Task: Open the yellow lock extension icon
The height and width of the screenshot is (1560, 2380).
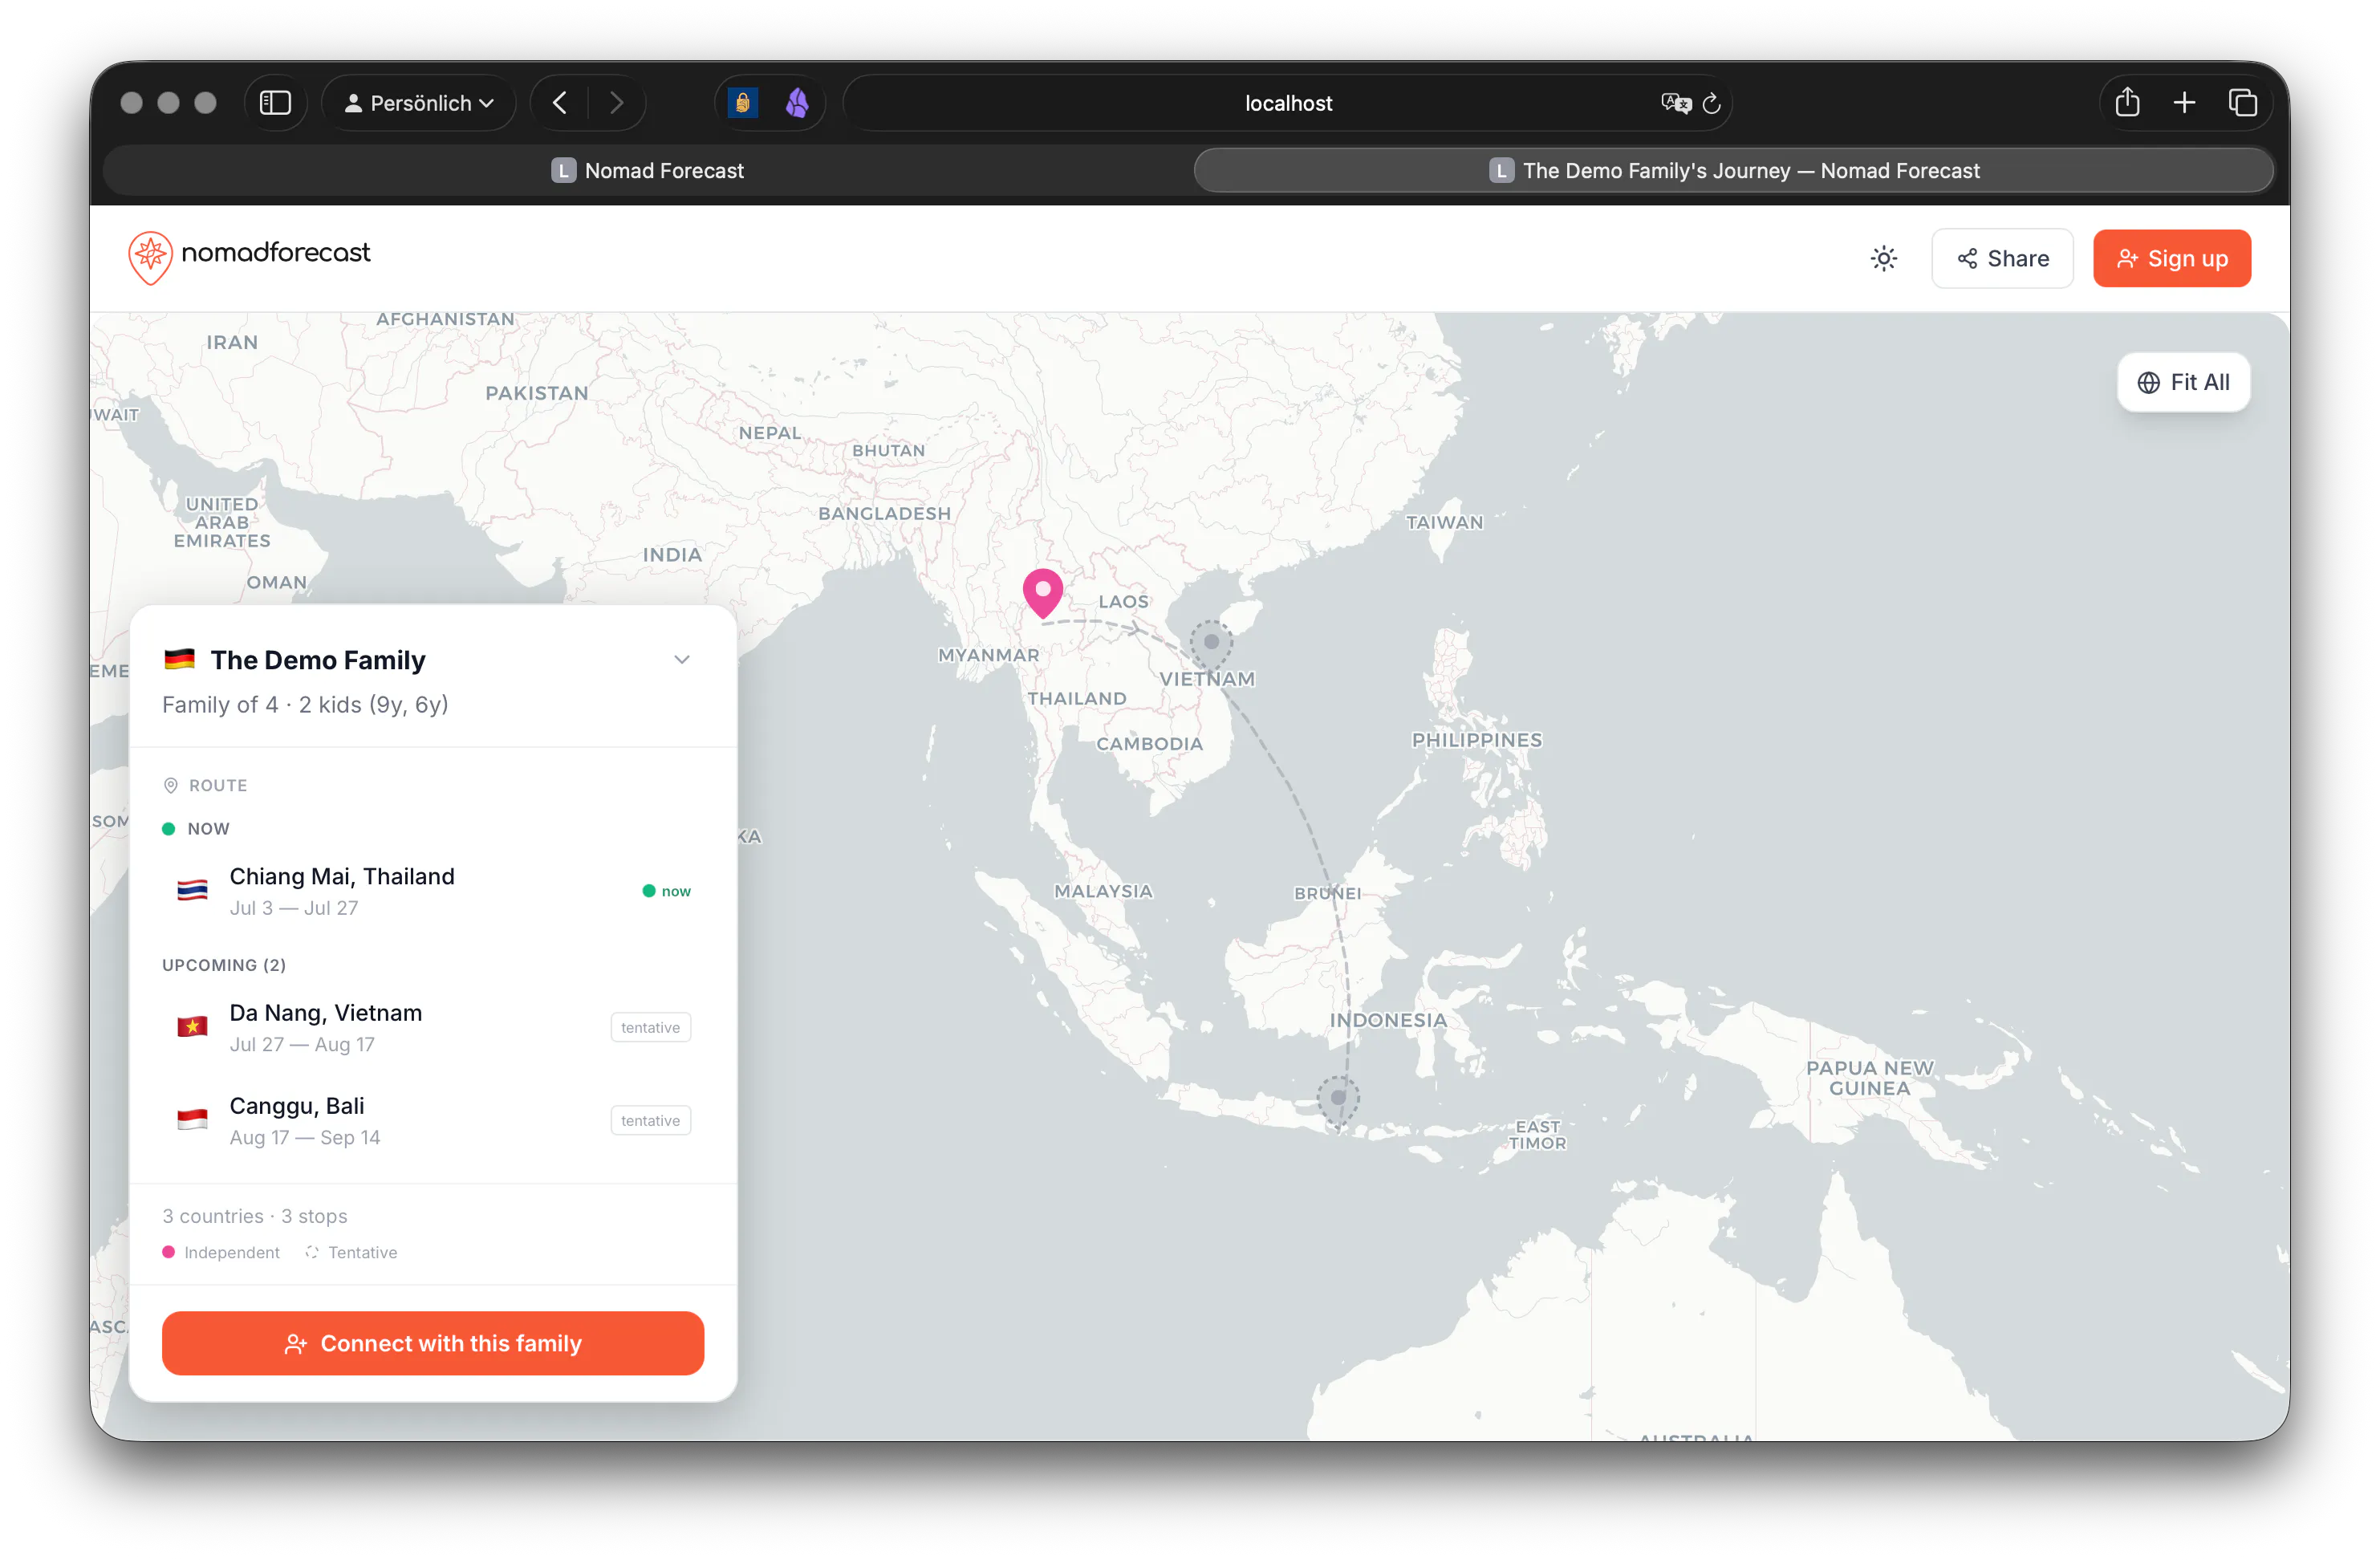Action: coord(742,103)
